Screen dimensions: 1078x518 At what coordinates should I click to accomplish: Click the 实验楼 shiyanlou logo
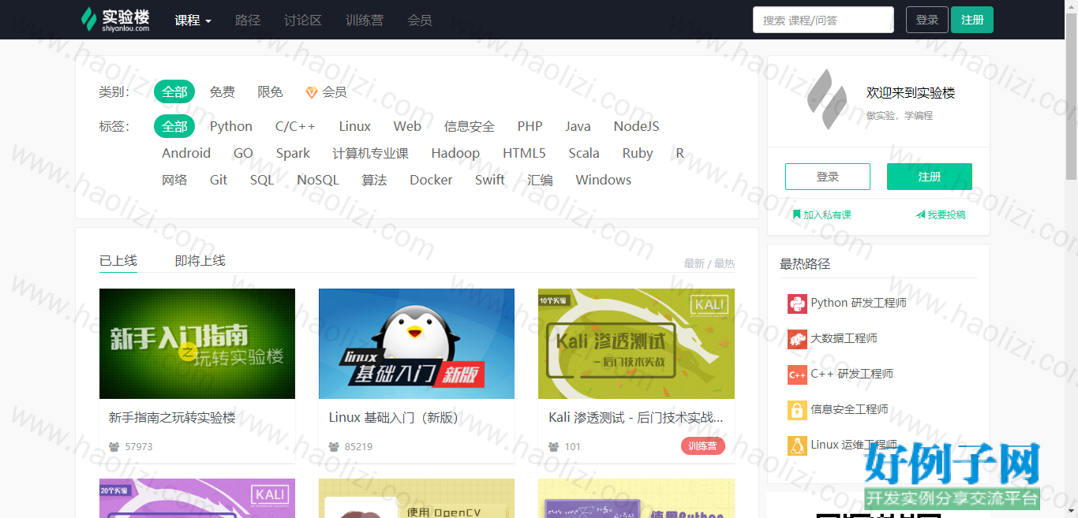[x=115, y=20]
